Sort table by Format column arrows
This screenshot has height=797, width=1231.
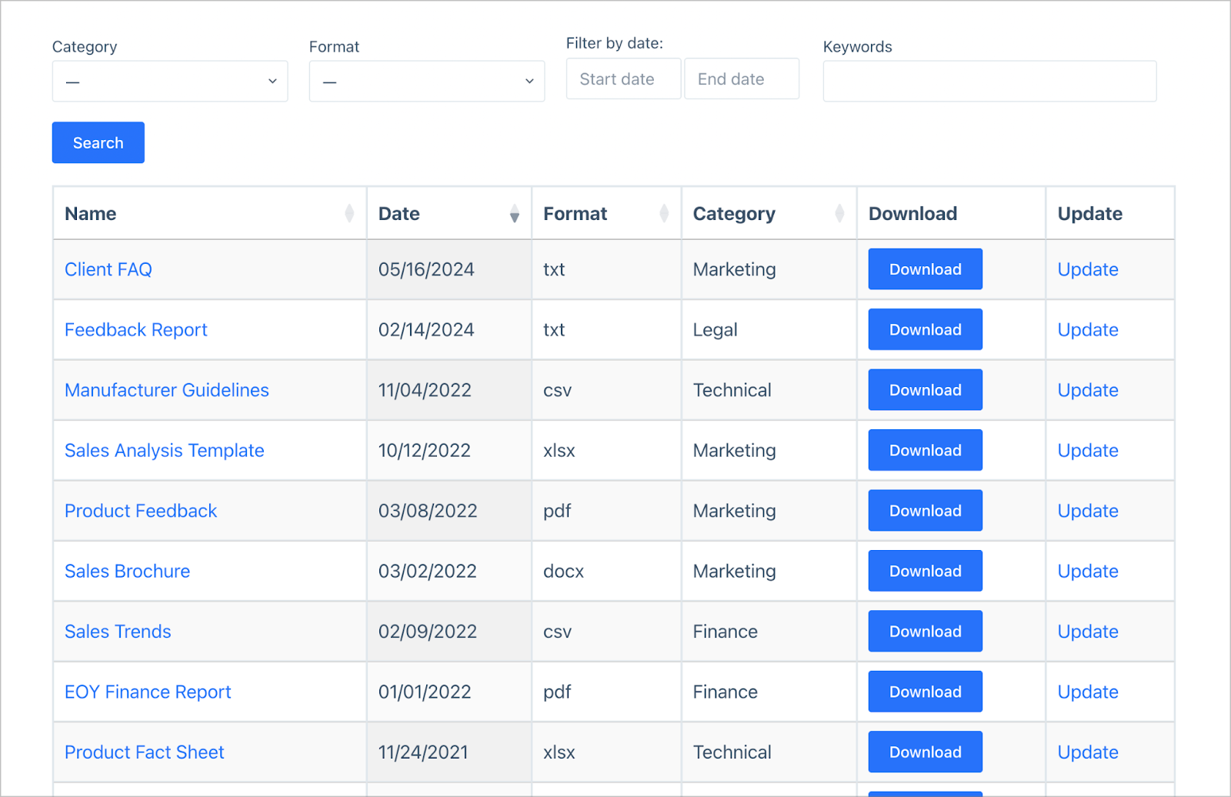coord(664,214)
